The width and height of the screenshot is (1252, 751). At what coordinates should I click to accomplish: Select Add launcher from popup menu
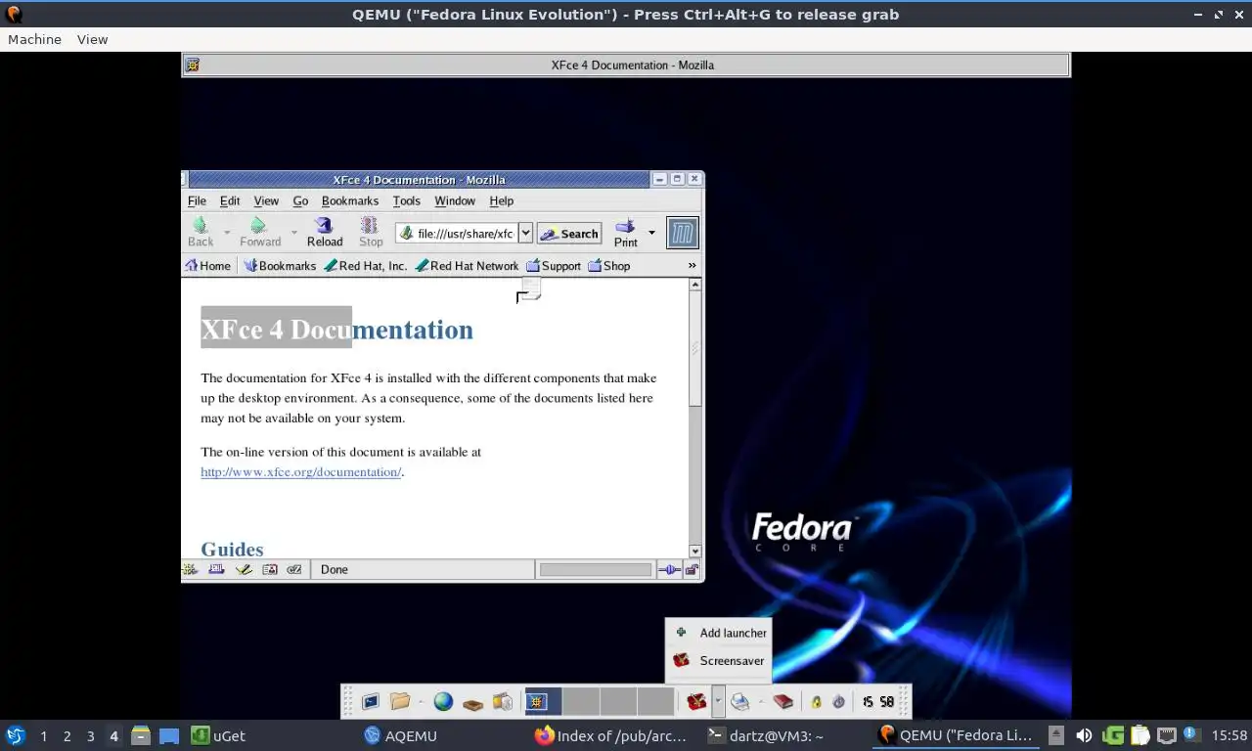(x=718, y=633)
